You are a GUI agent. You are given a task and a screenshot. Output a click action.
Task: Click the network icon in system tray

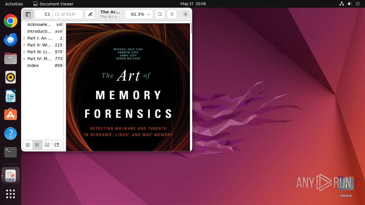[x=342, y=4]
